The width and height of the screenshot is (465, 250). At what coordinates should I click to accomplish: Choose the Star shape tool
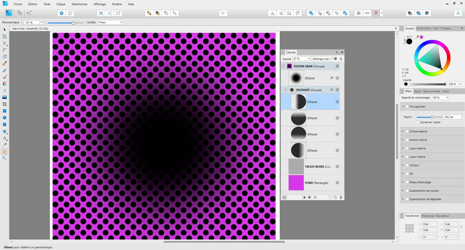click(x=5, y=131)
